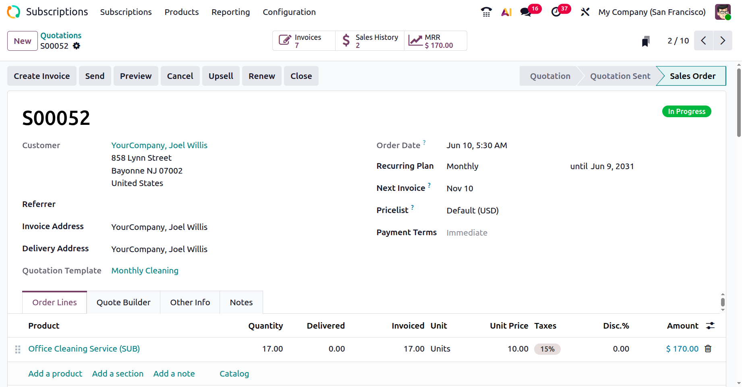742x387 pixels.
Task: Click the drag handle of order line
Action: pyautogui.click(x=18, y=349)
